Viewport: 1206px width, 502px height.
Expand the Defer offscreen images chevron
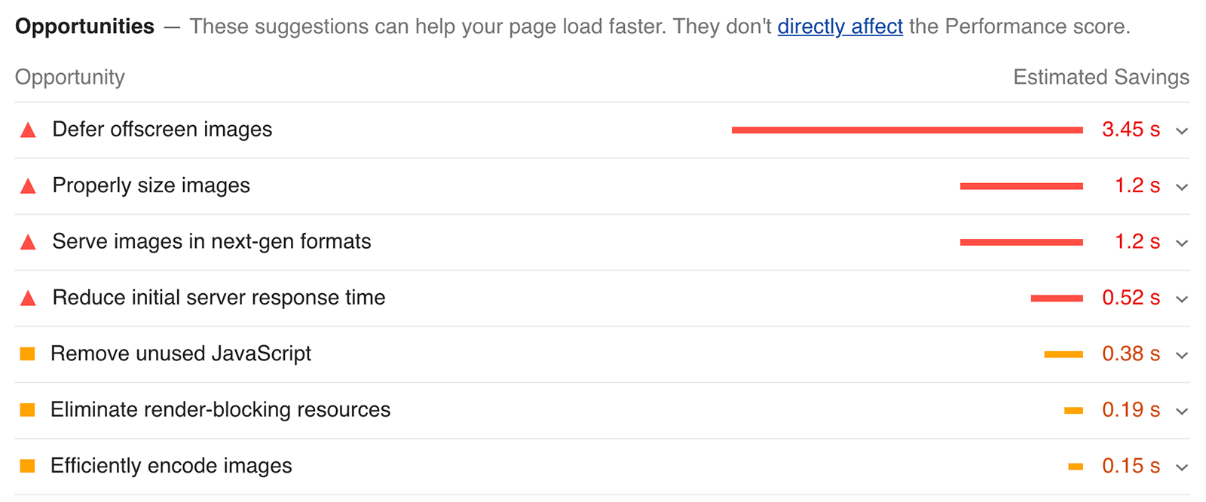(x=1182, y=131)
